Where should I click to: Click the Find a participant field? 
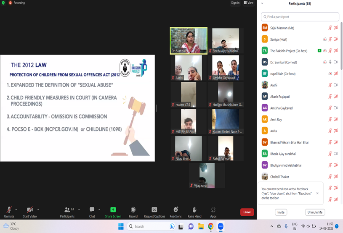pyautogui.click(x=300, y=17)
